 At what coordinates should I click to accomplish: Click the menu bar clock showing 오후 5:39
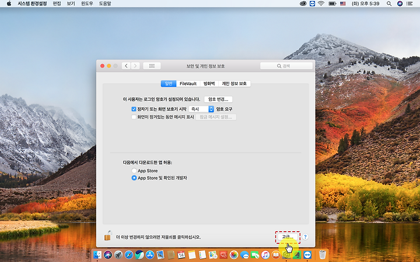click(365, 3)
